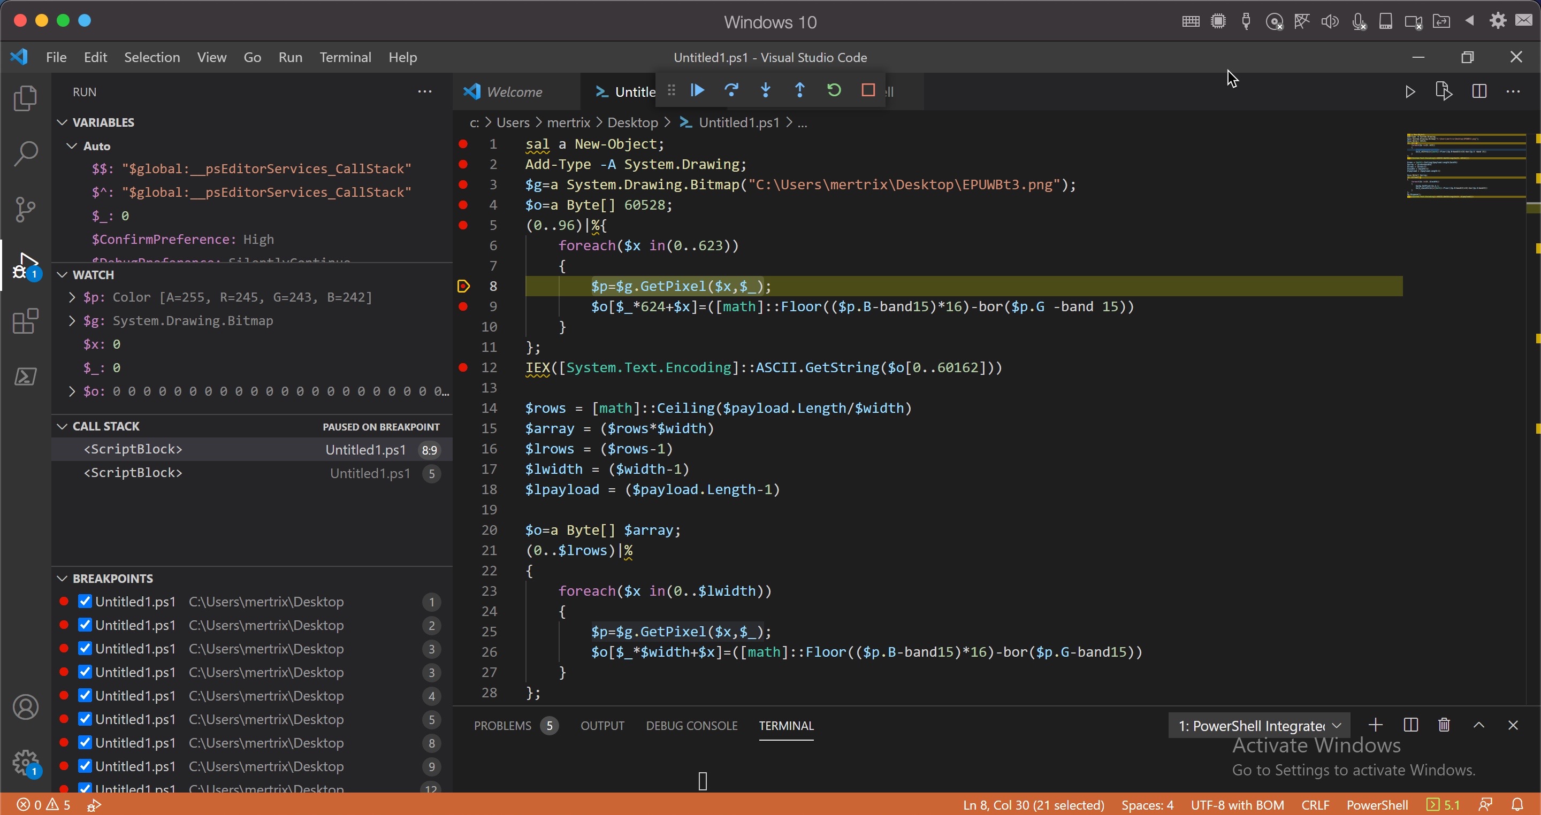
Task: Click the PowerShell language mode status item
Action: [1377, 805]
